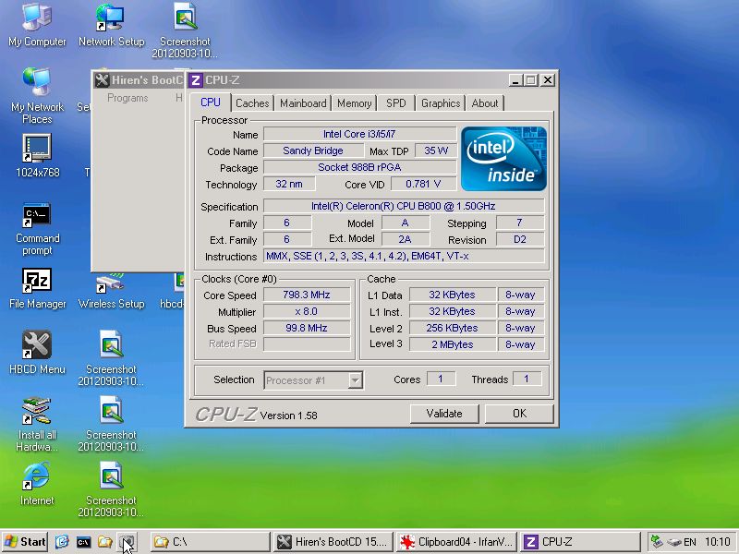Click the Name field Intel Core i3/i5/i7

coord(359,134)
